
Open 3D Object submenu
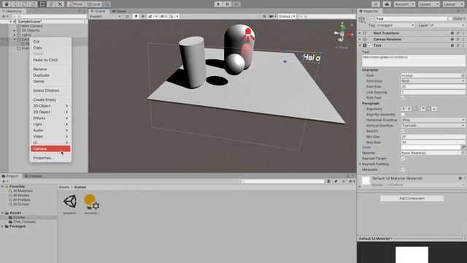coord(50,106)
